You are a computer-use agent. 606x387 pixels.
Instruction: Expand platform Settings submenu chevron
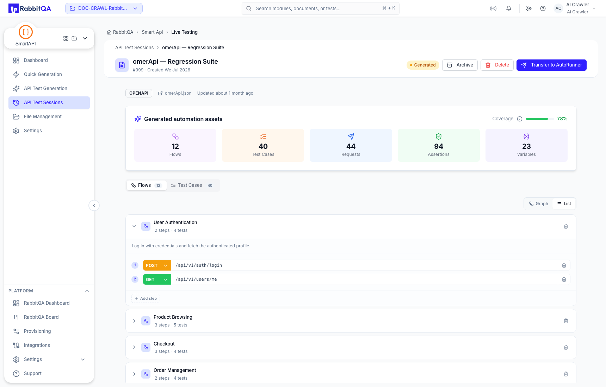83,360
